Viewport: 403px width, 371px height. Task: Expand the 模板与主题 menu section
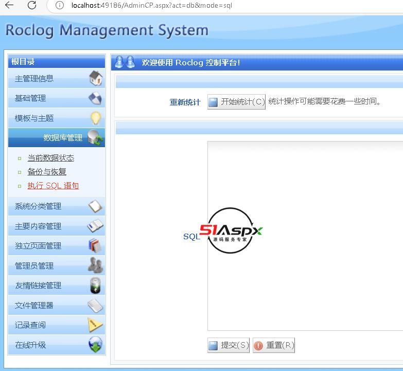coord(57,118)
